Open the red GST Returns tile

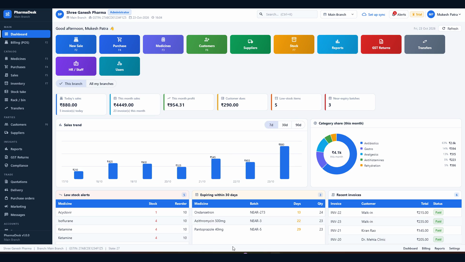(x=381, y=44)
